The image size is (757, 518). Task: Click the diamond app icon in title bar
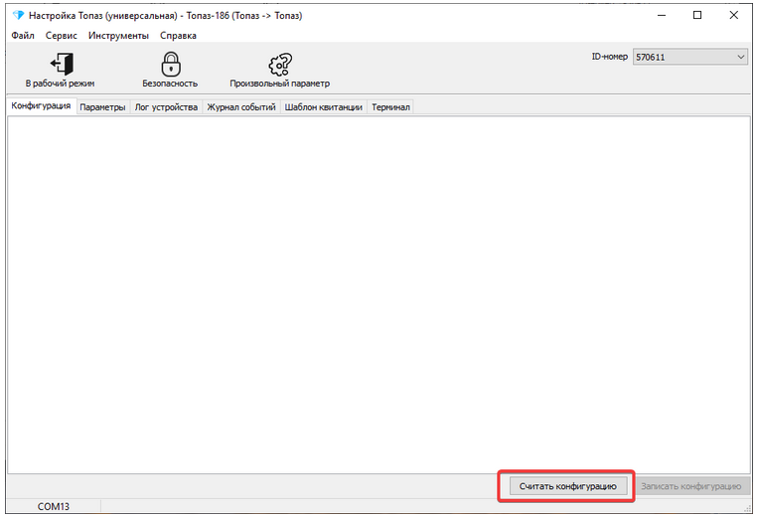(17, 16)
